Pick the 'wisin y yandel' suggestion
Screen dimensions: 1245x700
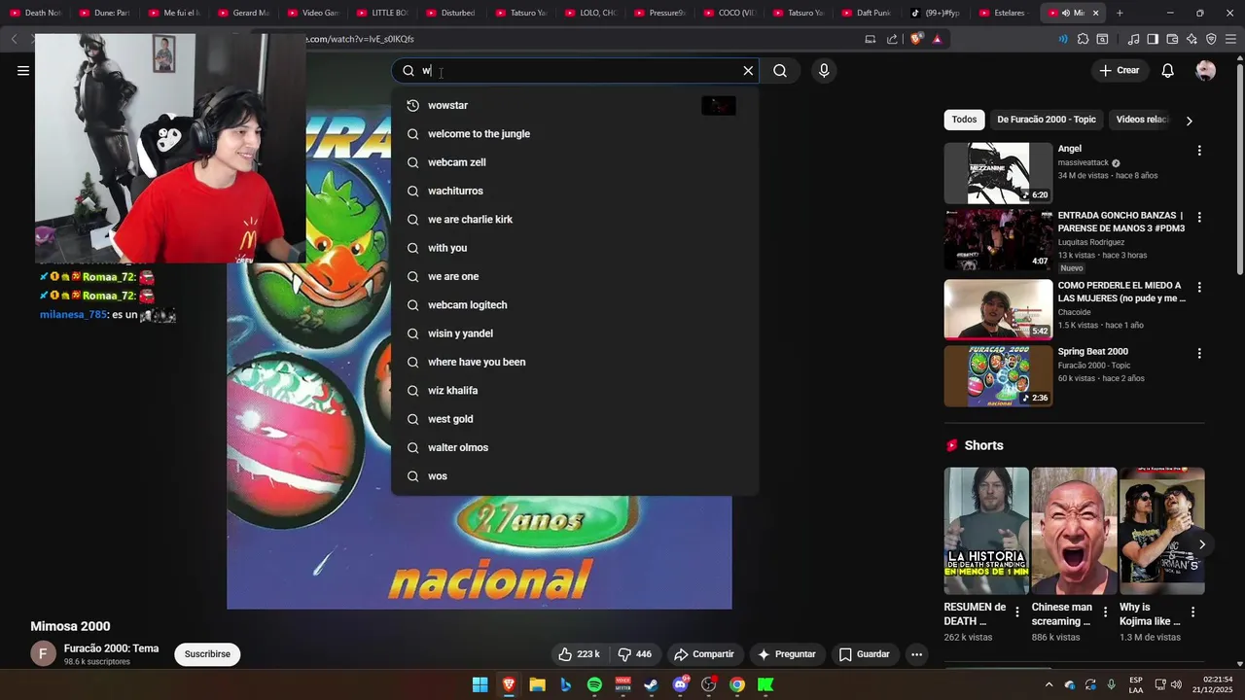[x=574, y=333]
